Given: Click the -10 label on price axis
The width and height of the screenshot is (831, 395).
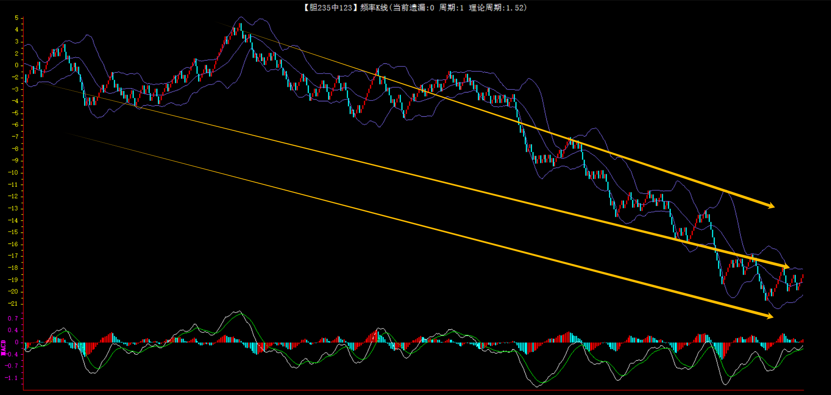Looking at the screenshot, I should point(13,172).
